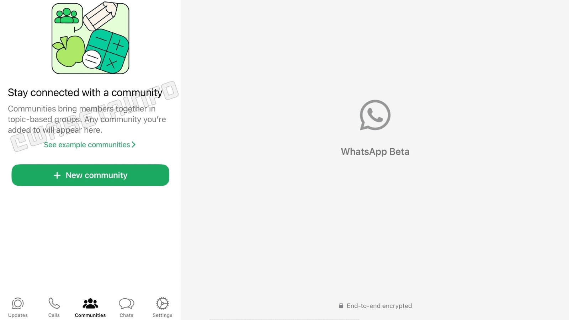Expand the chevron after See example communities
569x320 pixels.
[x=134, y=145]
